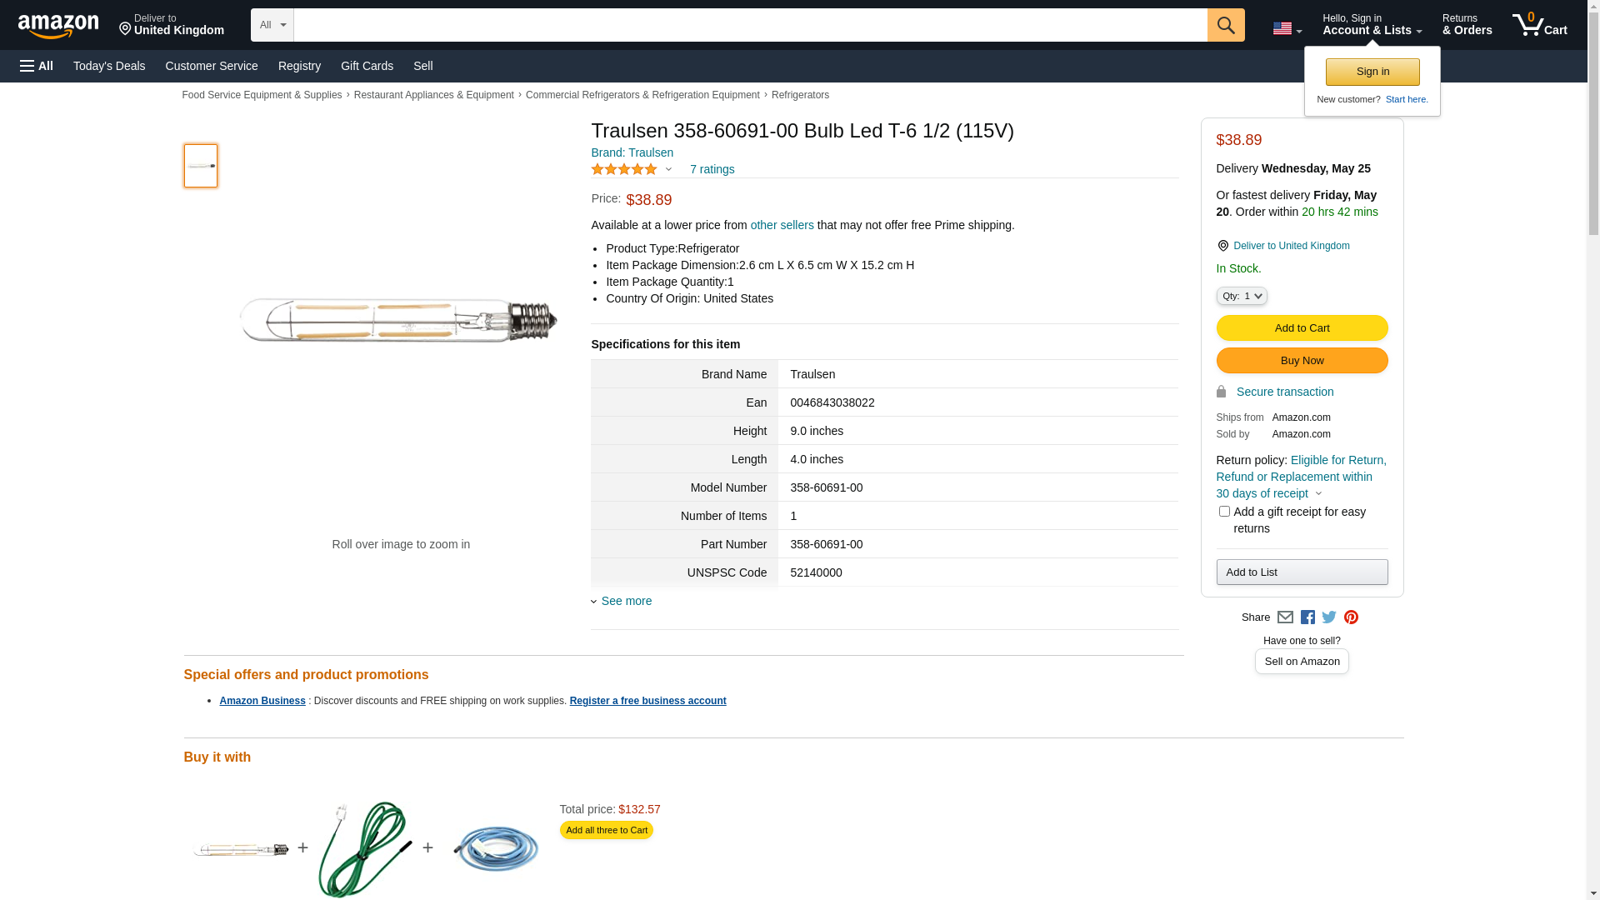The image size is (1600, 900).
Task: Expand the star rating popover arrow
Action: [668, 170]
